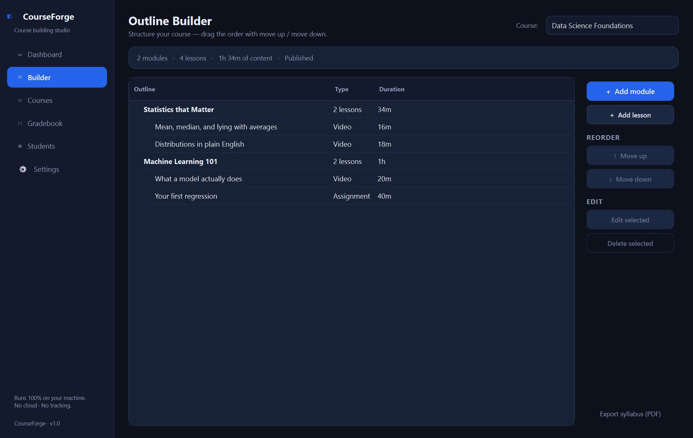Click the Students list icon
The width and height of the screenshot is (693, 438).
point(20,146)
